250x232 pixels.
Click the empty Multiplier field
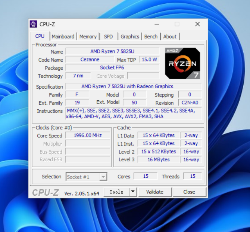point(88,143)
